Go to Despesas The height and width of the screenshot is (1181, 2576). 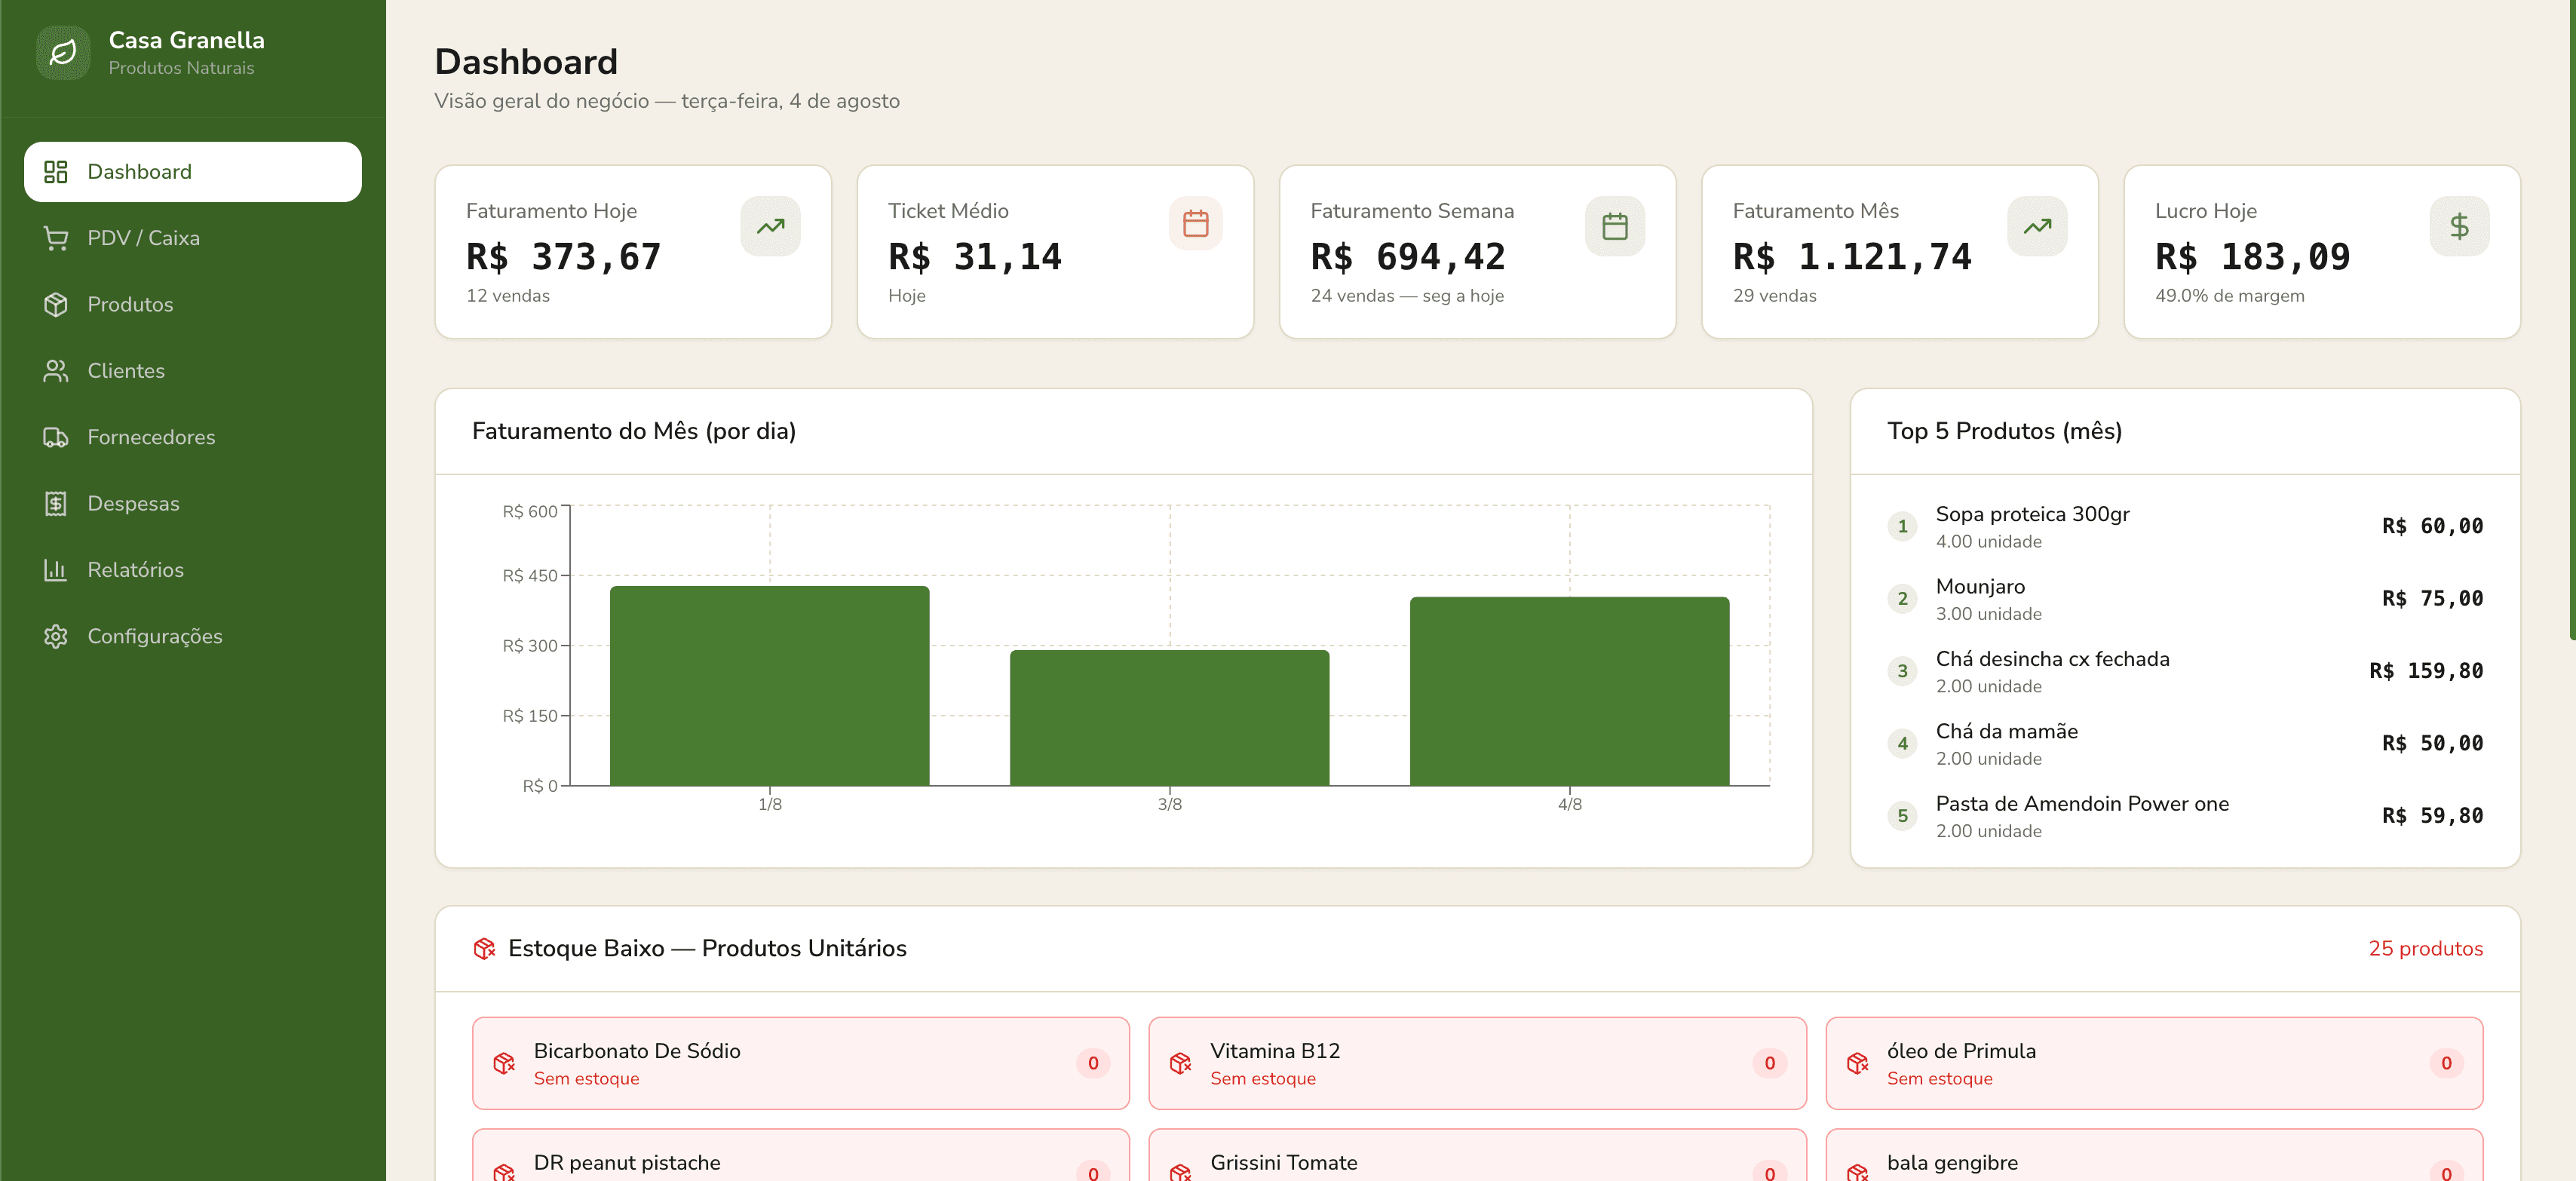tap(193, 503)
